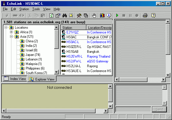Click the broken chain Disconnect icon

[x=22, y=16]
